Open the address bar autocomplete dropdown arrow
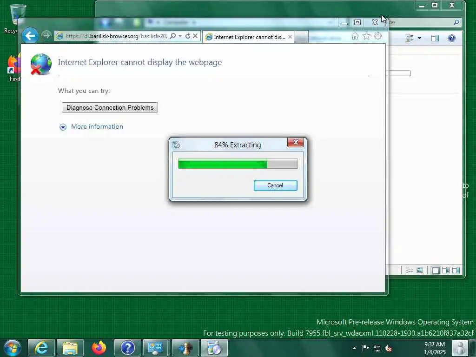Screen dimensions: 476x357 tap(180, 36)
